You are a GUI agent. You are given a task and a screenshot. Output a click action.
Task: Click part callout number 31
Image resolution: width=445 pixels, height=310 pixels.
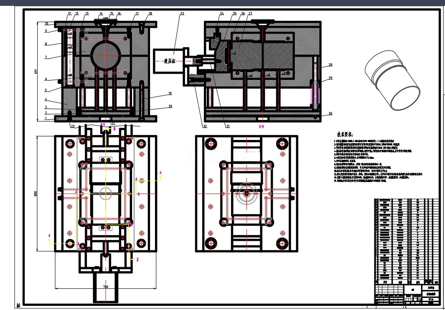228,127
